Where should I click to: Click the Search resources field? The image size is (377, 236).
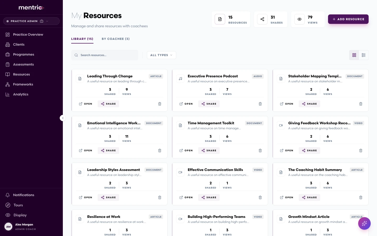point(105,55)
